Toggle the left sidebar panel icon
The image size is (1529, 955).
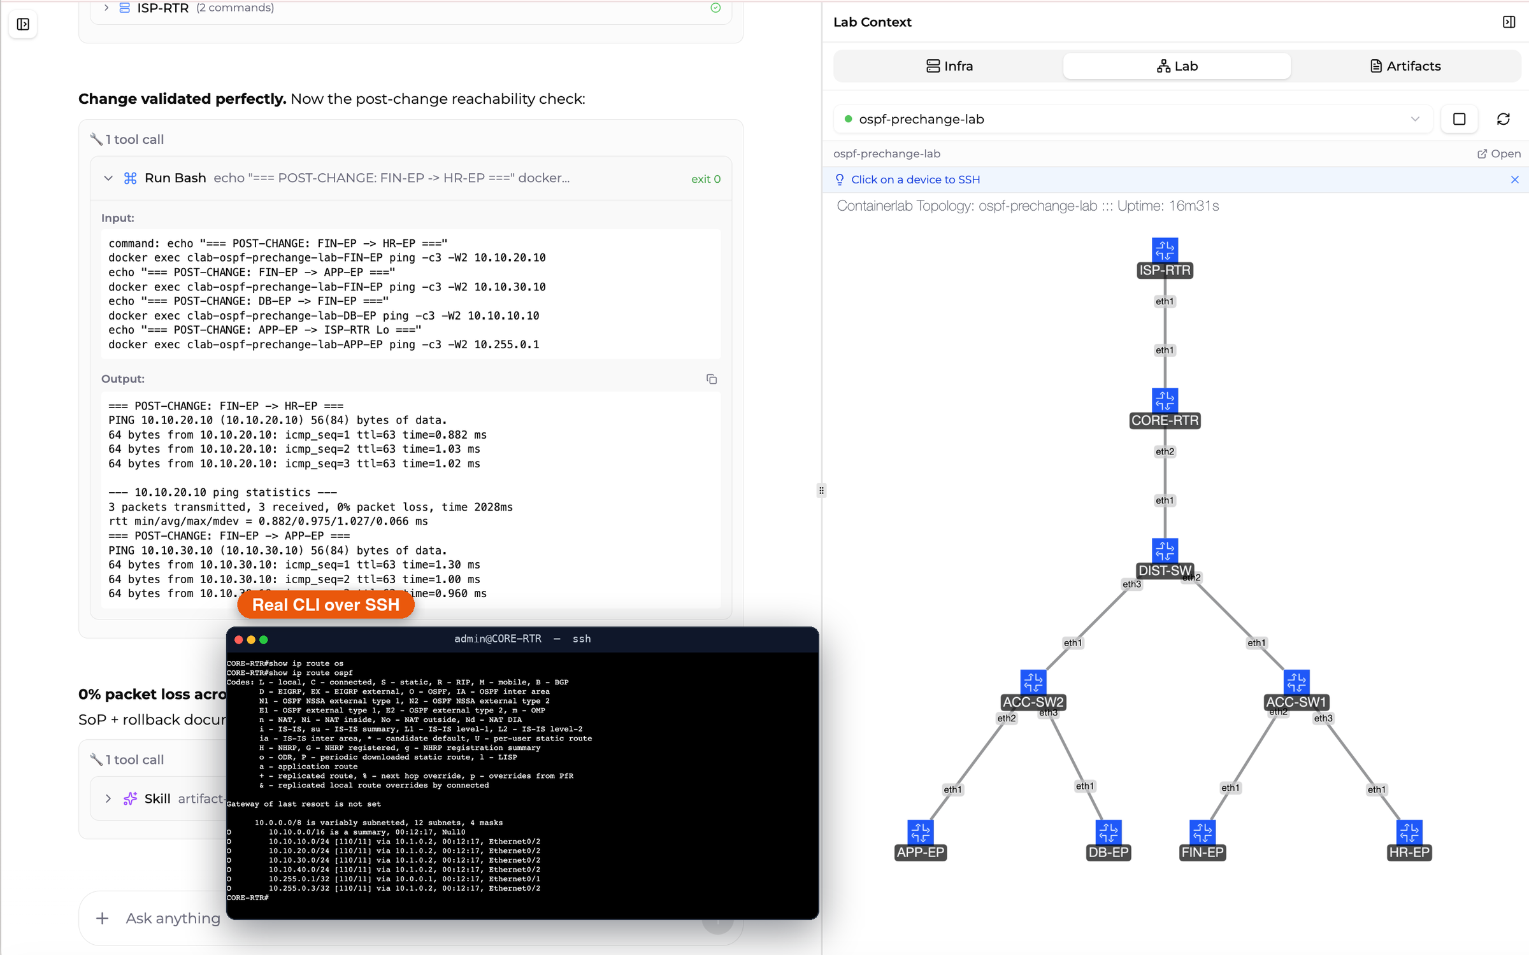(23, 24)
